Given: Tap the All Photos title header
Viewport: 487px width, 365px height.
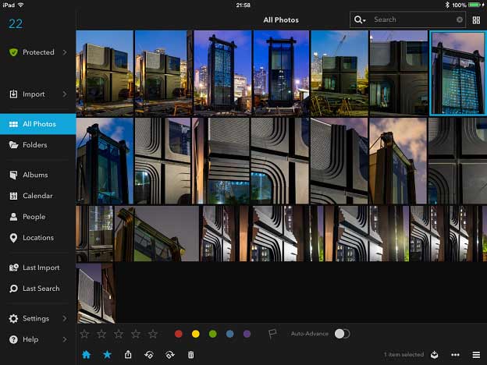Looking at the screenshot, I should tap(281, 20).
